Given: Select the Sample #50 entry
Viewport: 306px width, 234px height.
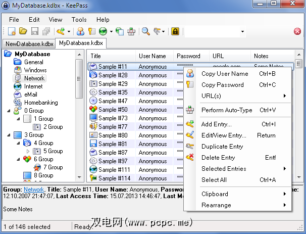Looking at the screenshot, I should pos(113,110).
